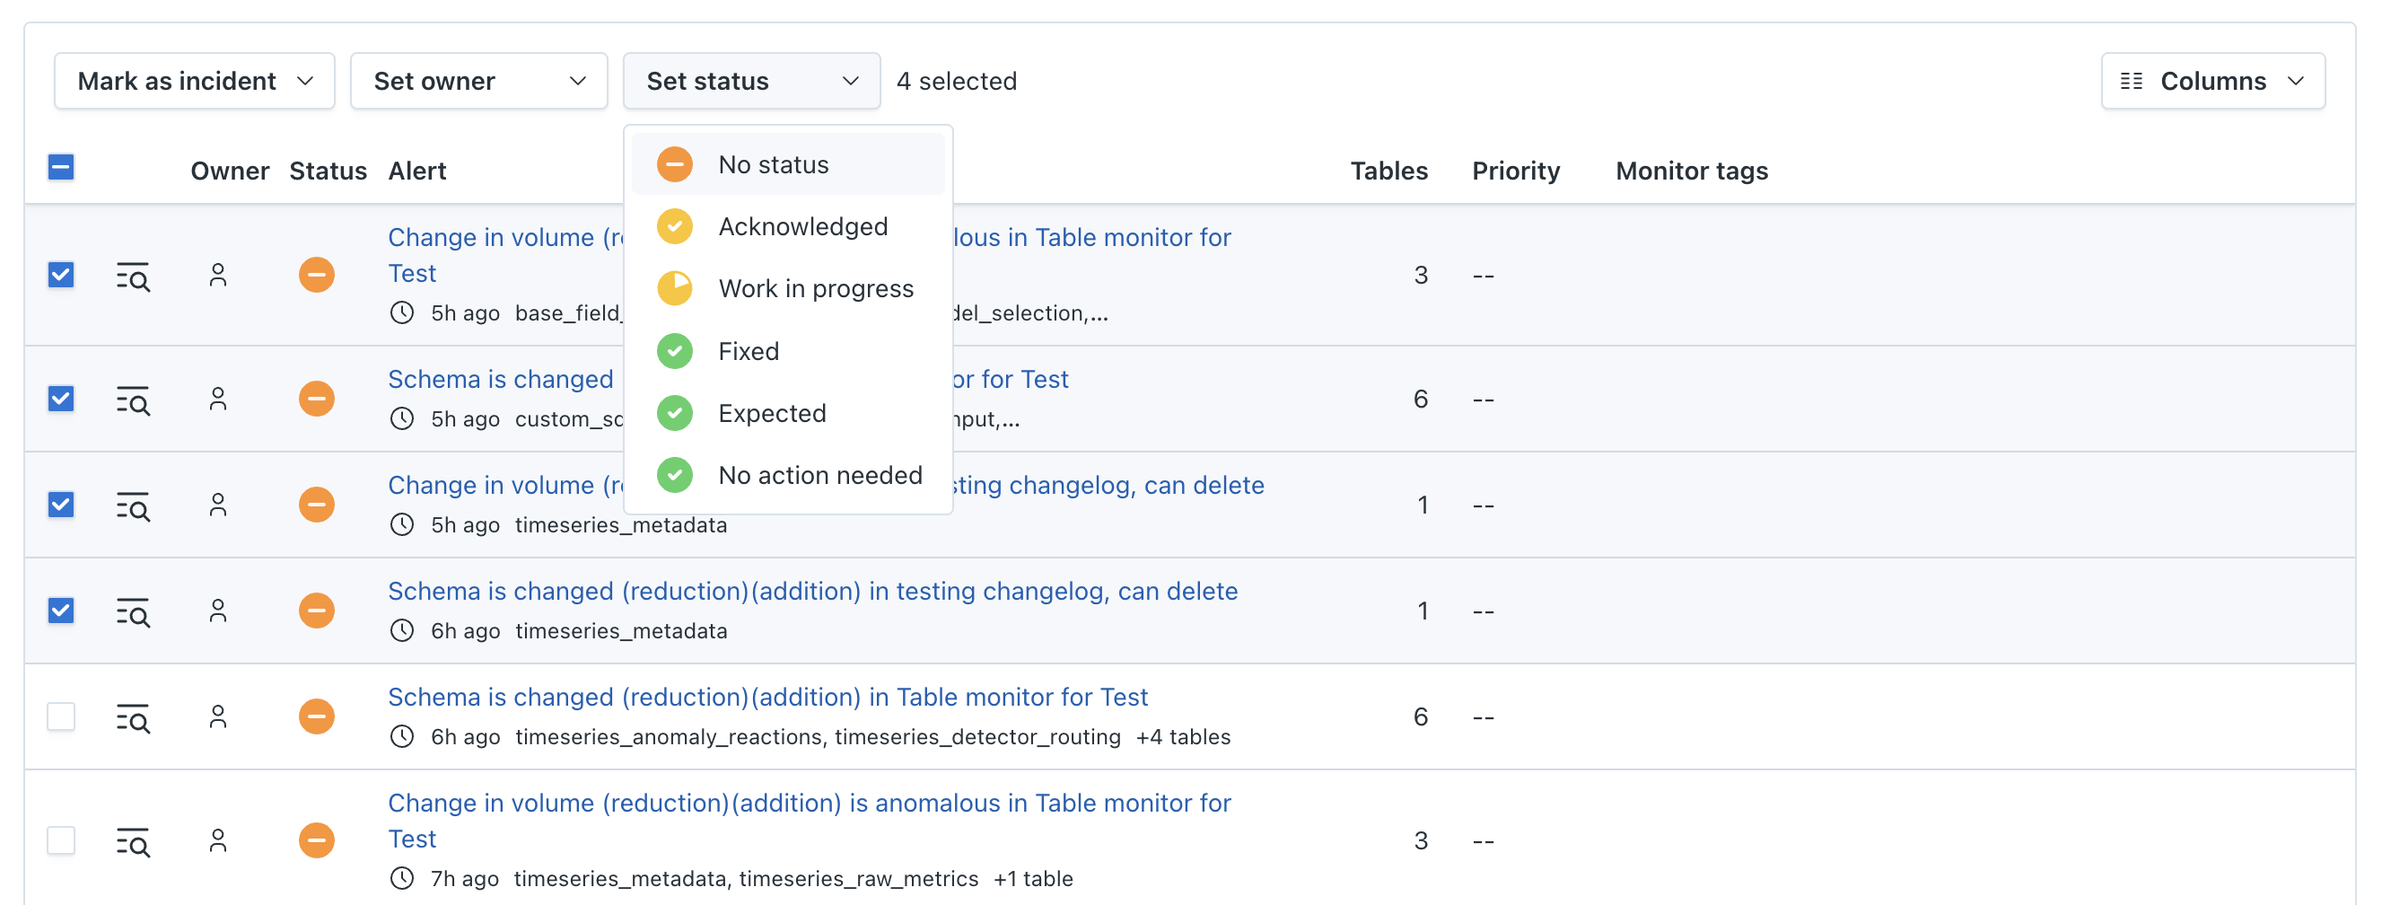2382x905 pixels.
Task: Open the Columns dropdown
Action: pyautogui.click(x=2211, y=82)
